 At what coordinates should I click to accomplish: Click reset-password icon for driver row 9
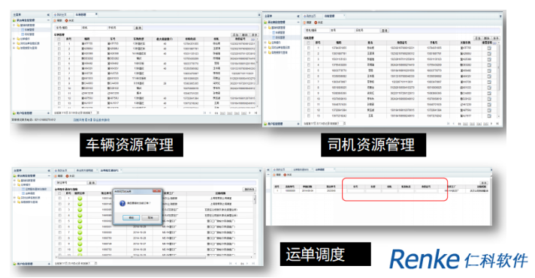pos(489,93)
